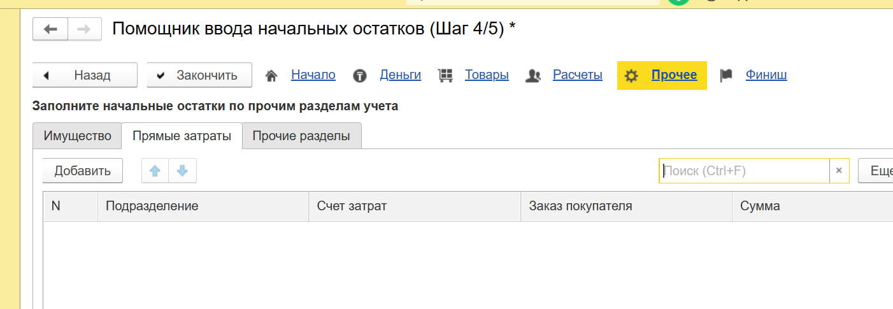The image size is (893, 309).
Task: Click the forward arrow navigation icon
Action: click(x=84, y=29)
